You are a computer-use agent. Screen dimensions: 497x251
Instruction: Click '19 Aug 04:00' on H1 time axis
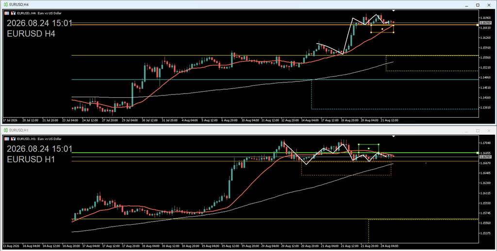211,246
